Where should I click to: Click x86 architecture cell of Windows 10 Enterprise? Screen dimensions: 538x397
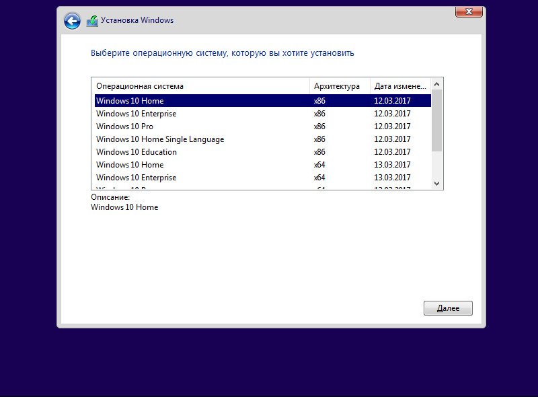pos(319,114)
